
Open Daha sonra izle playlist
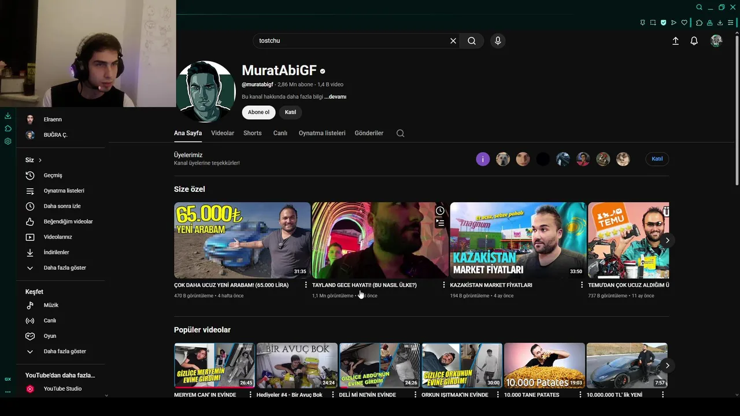tap(61, 206)
